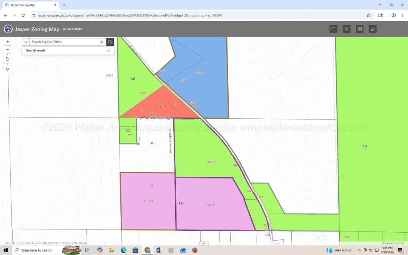Viewport: 408px width, 255px height.
Task: Expand the bottom map panel chevron
Action: click(204, 243)
